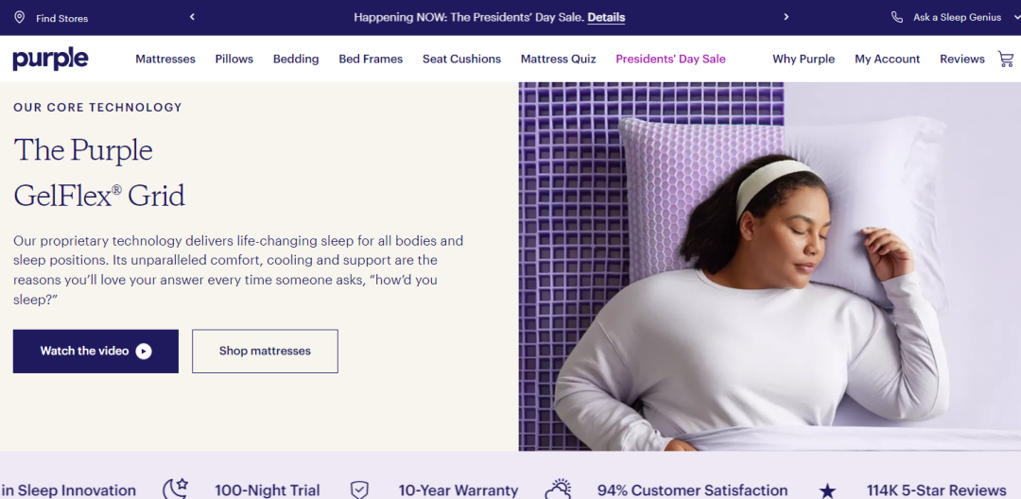This screenshot has height=499, width=1021.
Task: Click the sleeping woman hero image
Action: [770, 267]
